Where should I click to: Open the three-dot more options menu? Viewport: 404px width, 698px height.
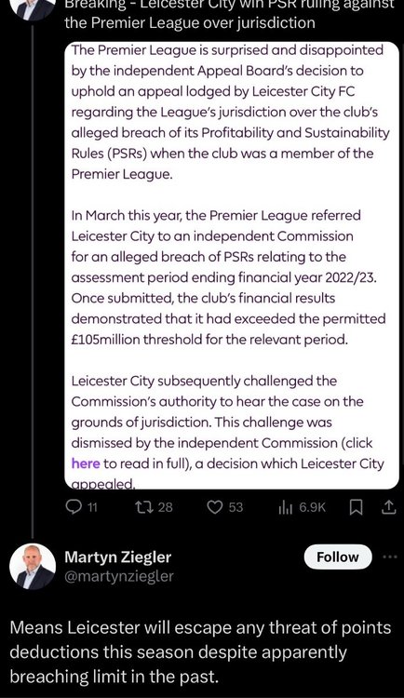(390, 557)
